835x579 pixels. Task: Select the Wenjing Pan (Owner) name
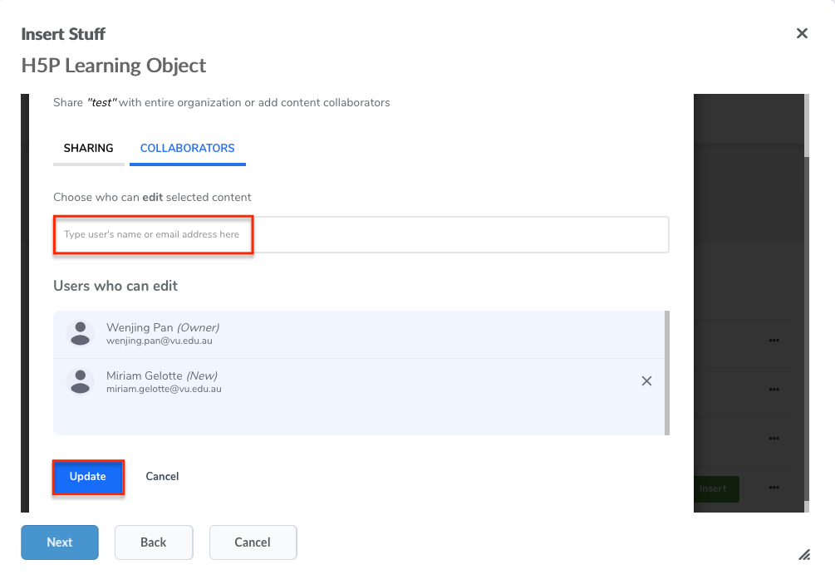point(163,327)
